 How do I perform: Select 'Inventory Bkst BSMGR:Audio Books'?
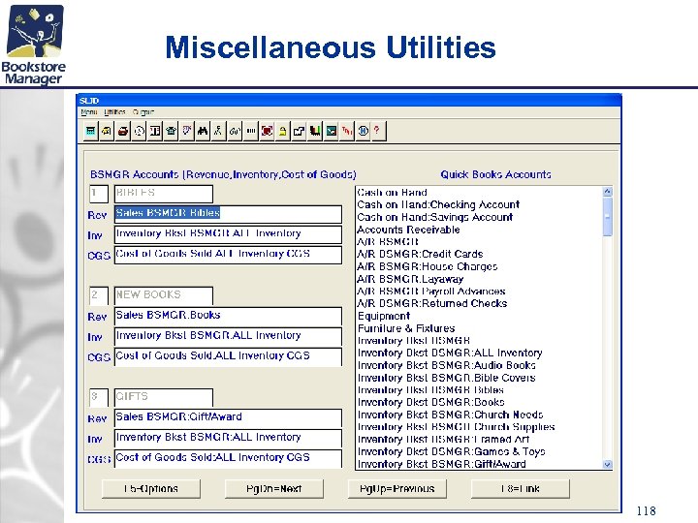446,365
